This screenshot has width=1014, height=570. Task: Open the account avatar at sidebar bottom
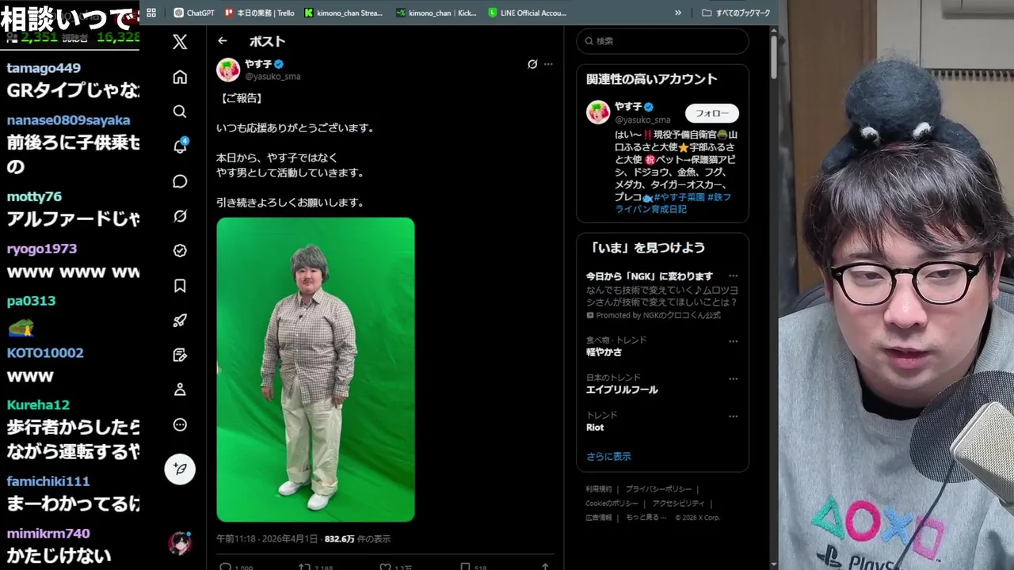coord(180,543)
